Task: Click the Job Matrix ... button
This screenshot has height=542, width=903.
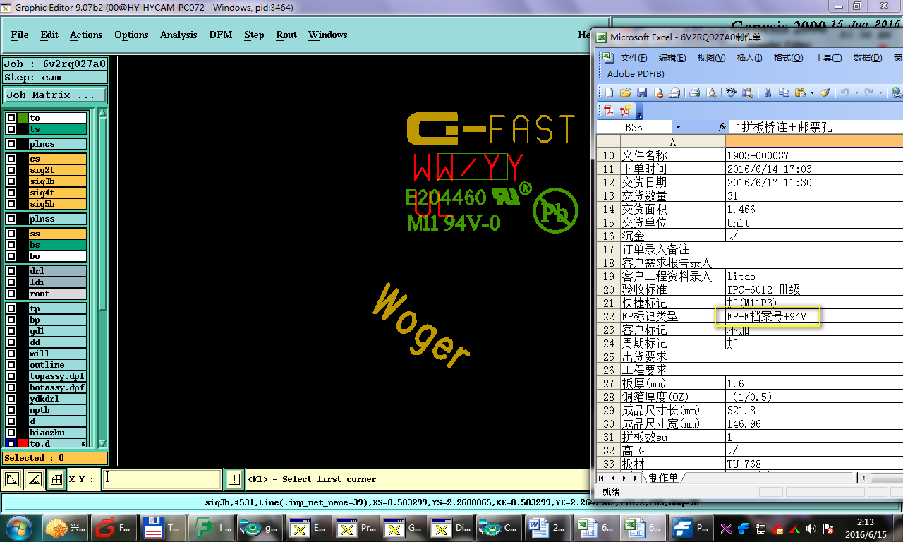Action: (55, 95)
